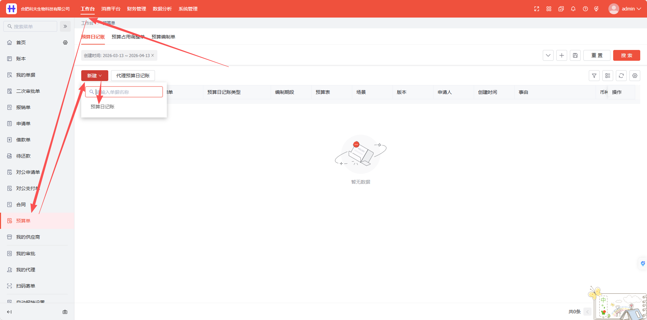Click the refresh table icon
The width and height of the screenshot is (647, 320).
coord(621,76)
